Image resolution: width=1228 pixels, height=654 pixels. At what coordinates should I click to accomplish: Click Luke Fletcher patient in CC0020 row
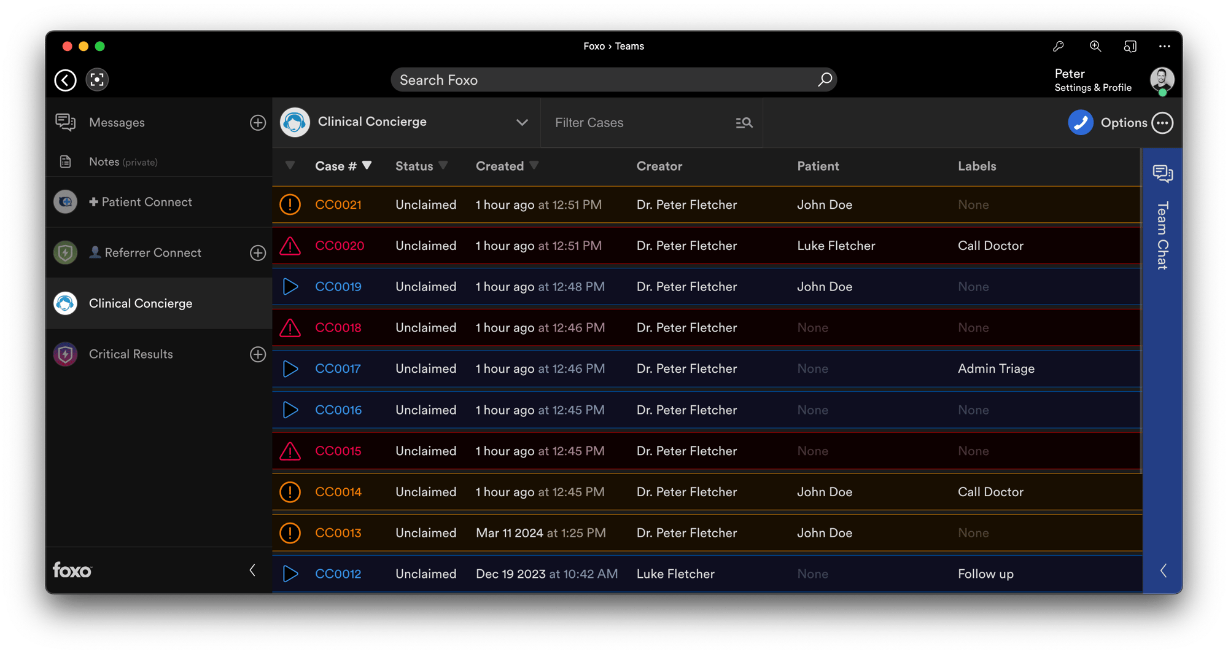pos(836,246)
